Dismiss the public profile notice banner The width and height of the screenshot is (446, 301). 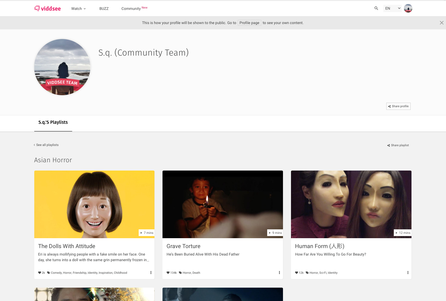442,23
